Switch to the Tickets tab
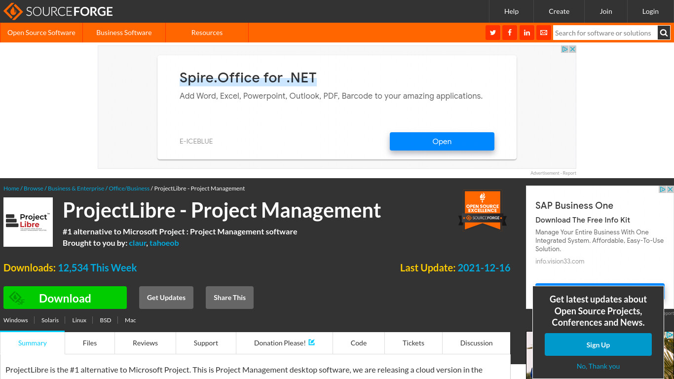This screenshot has height=379, width=674. coord(413,343)
